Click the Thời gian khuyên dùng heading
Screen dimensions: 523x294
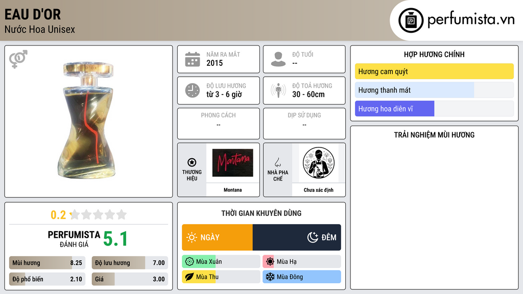click(261, 213)
